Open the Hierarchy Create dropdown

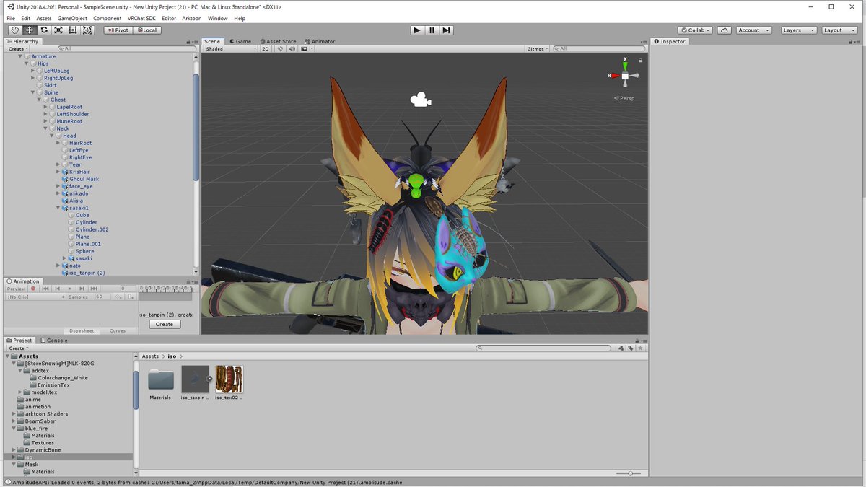17,48
